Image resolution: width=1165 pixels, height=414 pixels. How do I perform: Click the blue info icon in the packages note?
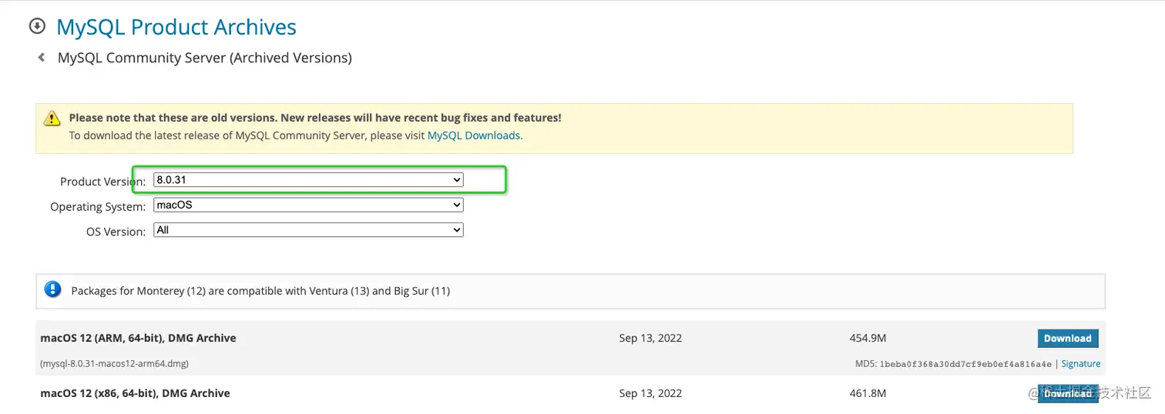click(52, 290)
